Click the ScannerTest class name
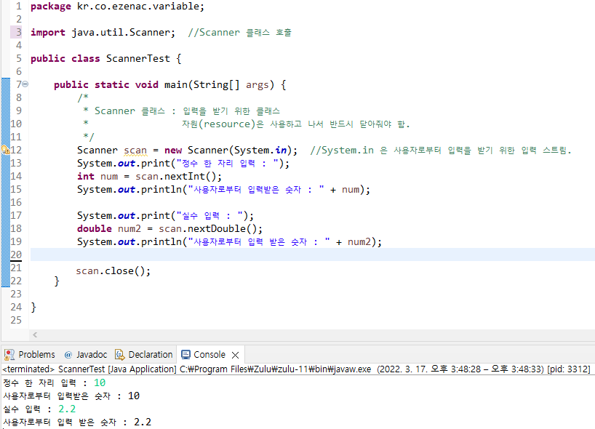Screen dimensions: 595x429 (x=138, y=58)
